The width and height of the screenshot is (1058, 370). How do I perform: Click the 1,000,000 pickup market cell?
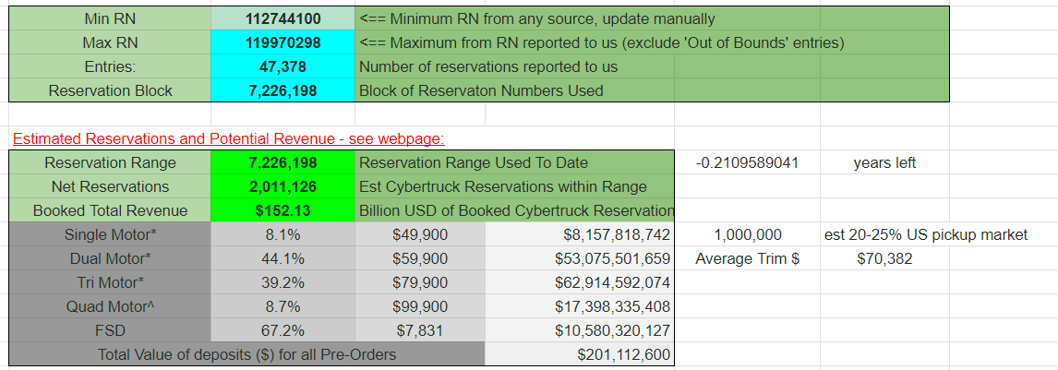pos(747,234)
